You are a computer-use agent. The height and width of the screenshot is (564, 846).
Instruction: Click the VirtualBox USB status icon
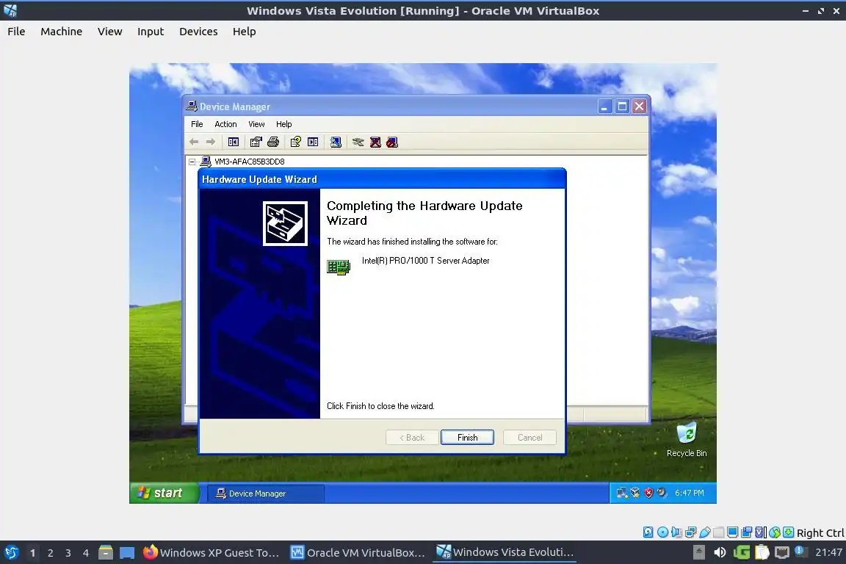click(705, 532)
